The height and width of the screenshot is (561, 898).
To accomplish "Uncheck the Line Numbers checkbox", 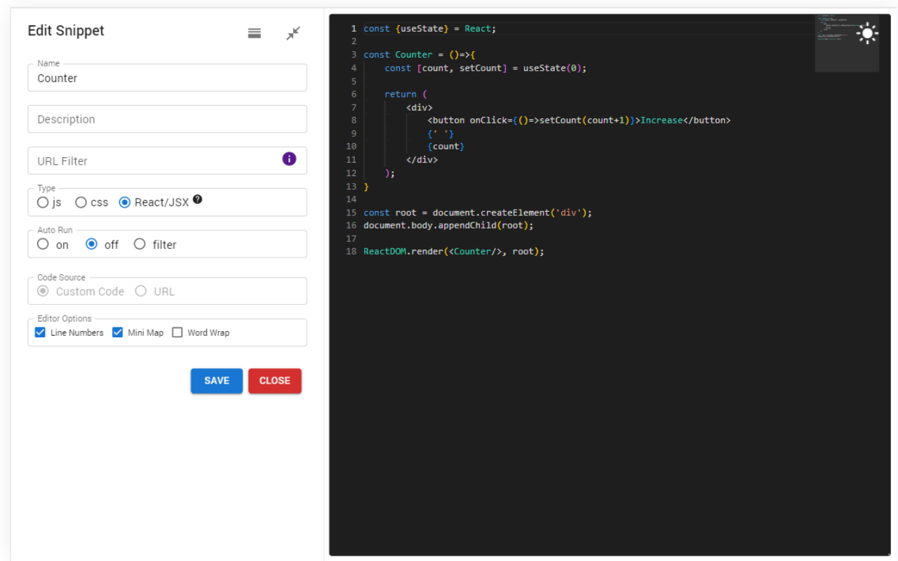I will click(x=40, y=332).
